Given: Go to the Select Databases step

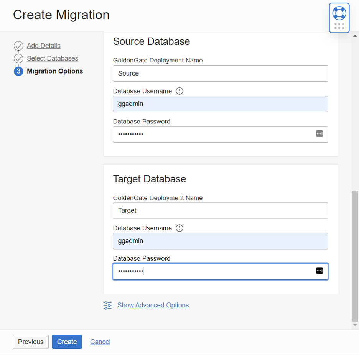Looking at the screenshot, I should (x=53, y=58).
